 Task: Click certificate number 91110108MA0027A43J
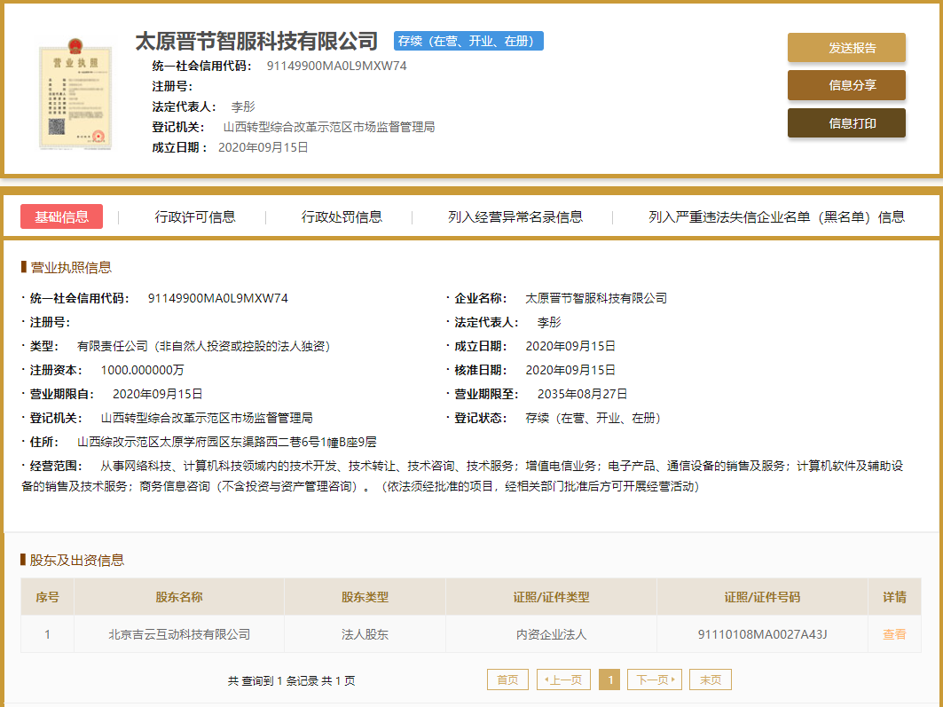pyautogui.click(x=762, y=634)
